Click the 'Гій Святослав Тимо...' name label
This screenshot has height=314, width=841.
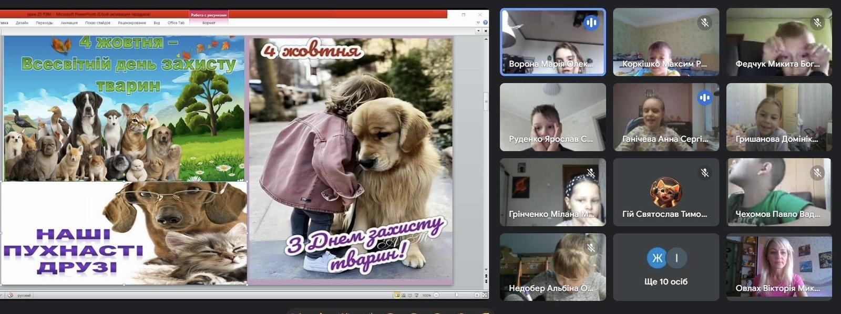click(665, 214)
